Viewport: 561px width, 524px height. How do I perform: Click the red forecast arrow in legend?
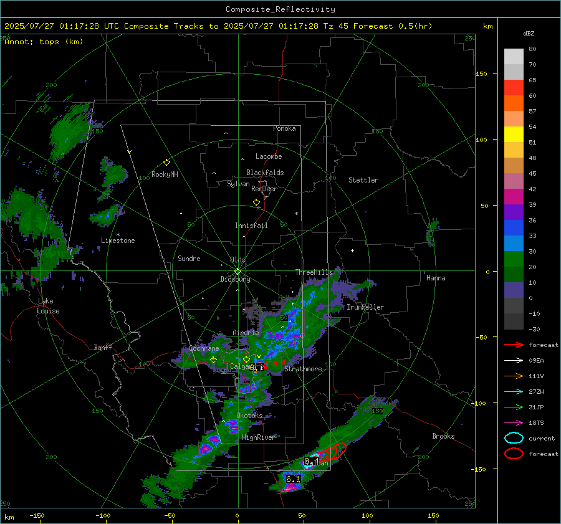point(514,345)
